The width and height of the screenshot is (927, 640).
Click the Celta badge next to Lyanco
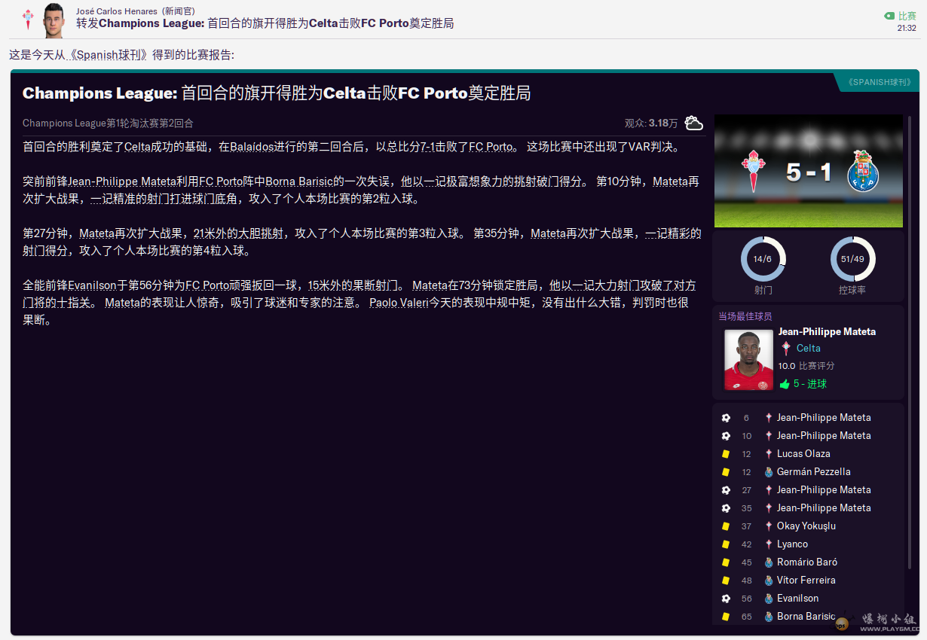click(769, 544)
